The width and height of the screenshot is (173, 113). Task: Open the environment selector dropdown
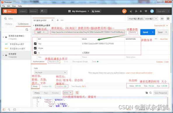tap(143, 19)
